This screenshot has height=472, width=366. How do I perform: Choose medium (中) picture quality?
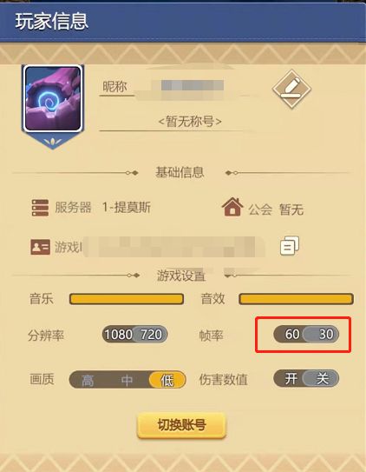click(x=127, y=380)
